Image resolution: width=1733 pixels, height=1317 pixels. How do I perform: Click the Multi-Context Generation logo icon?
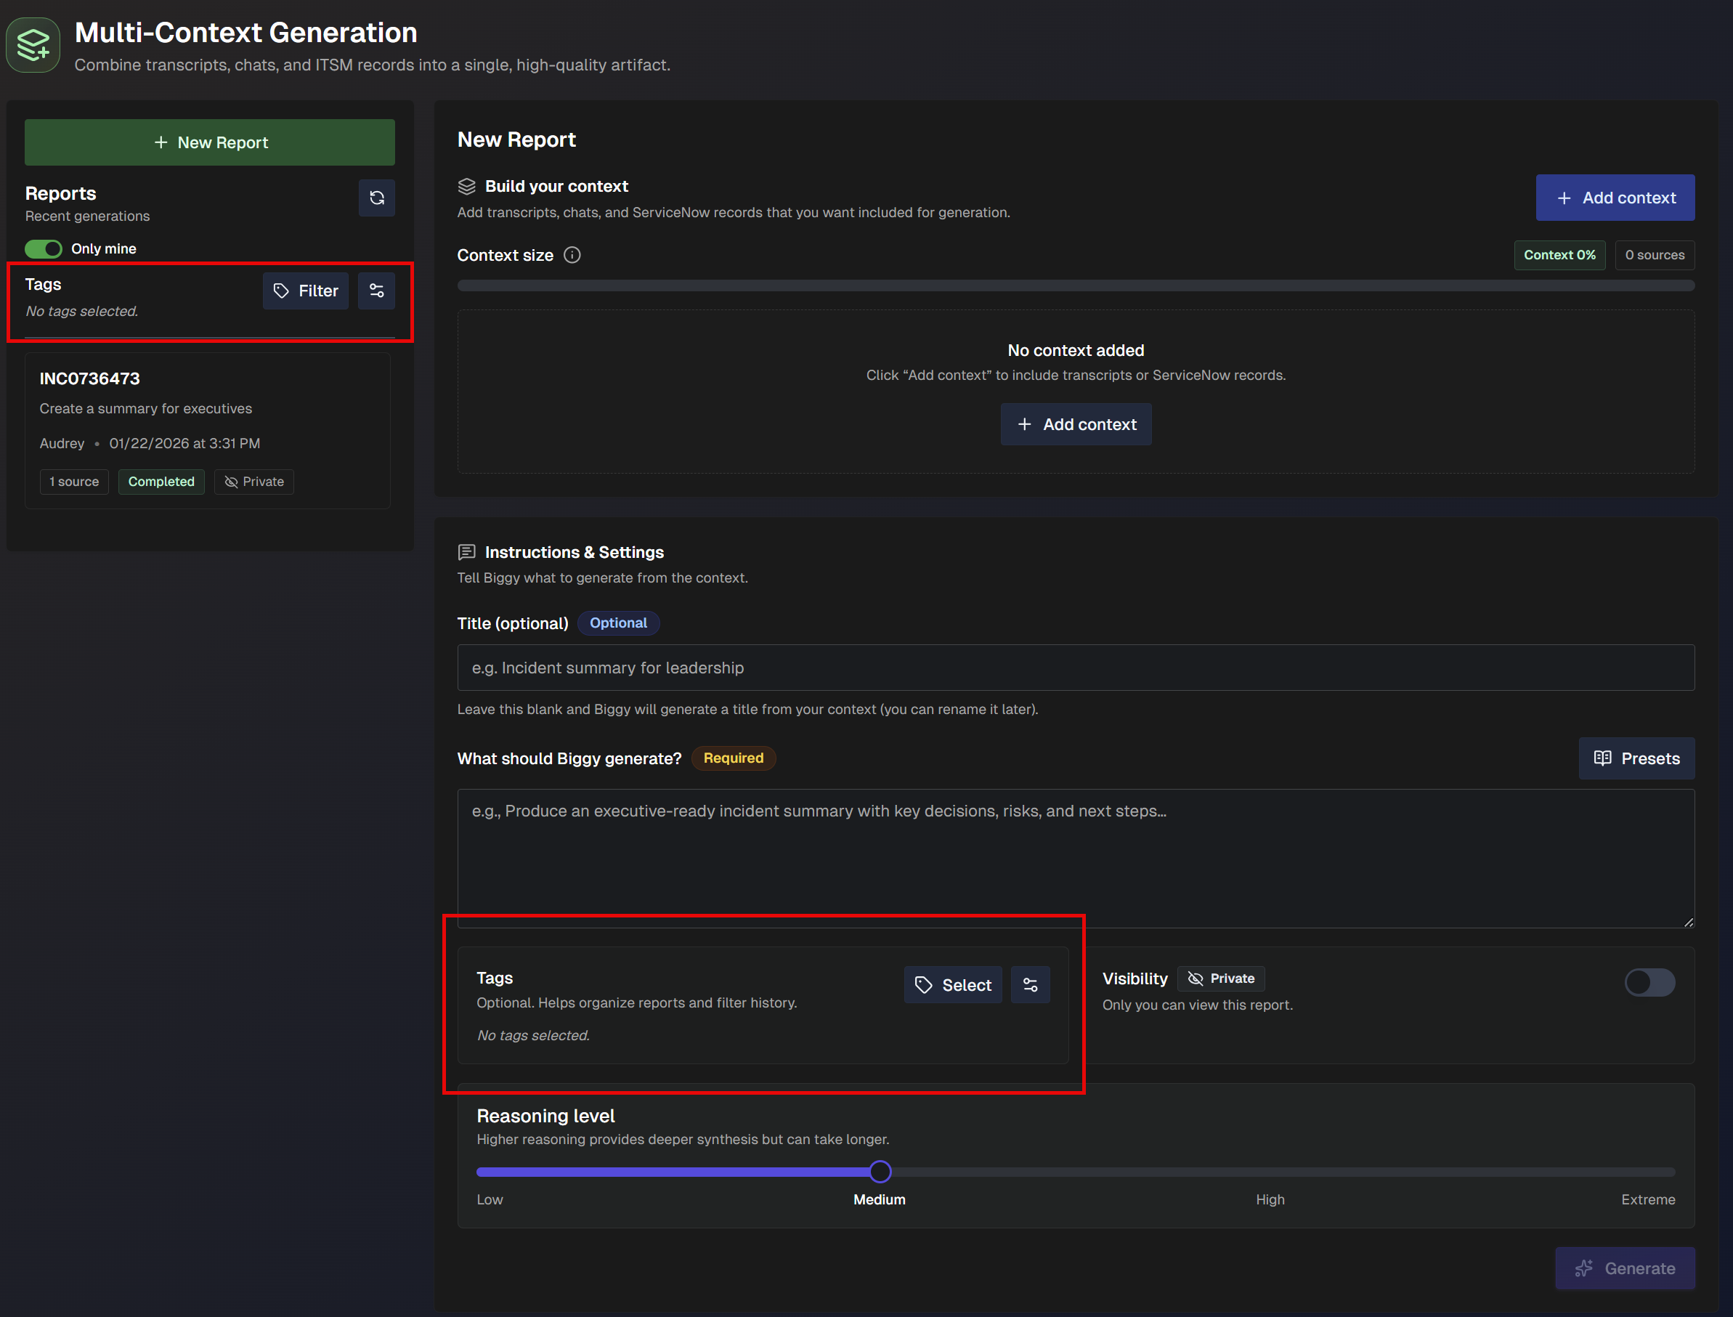33,46
